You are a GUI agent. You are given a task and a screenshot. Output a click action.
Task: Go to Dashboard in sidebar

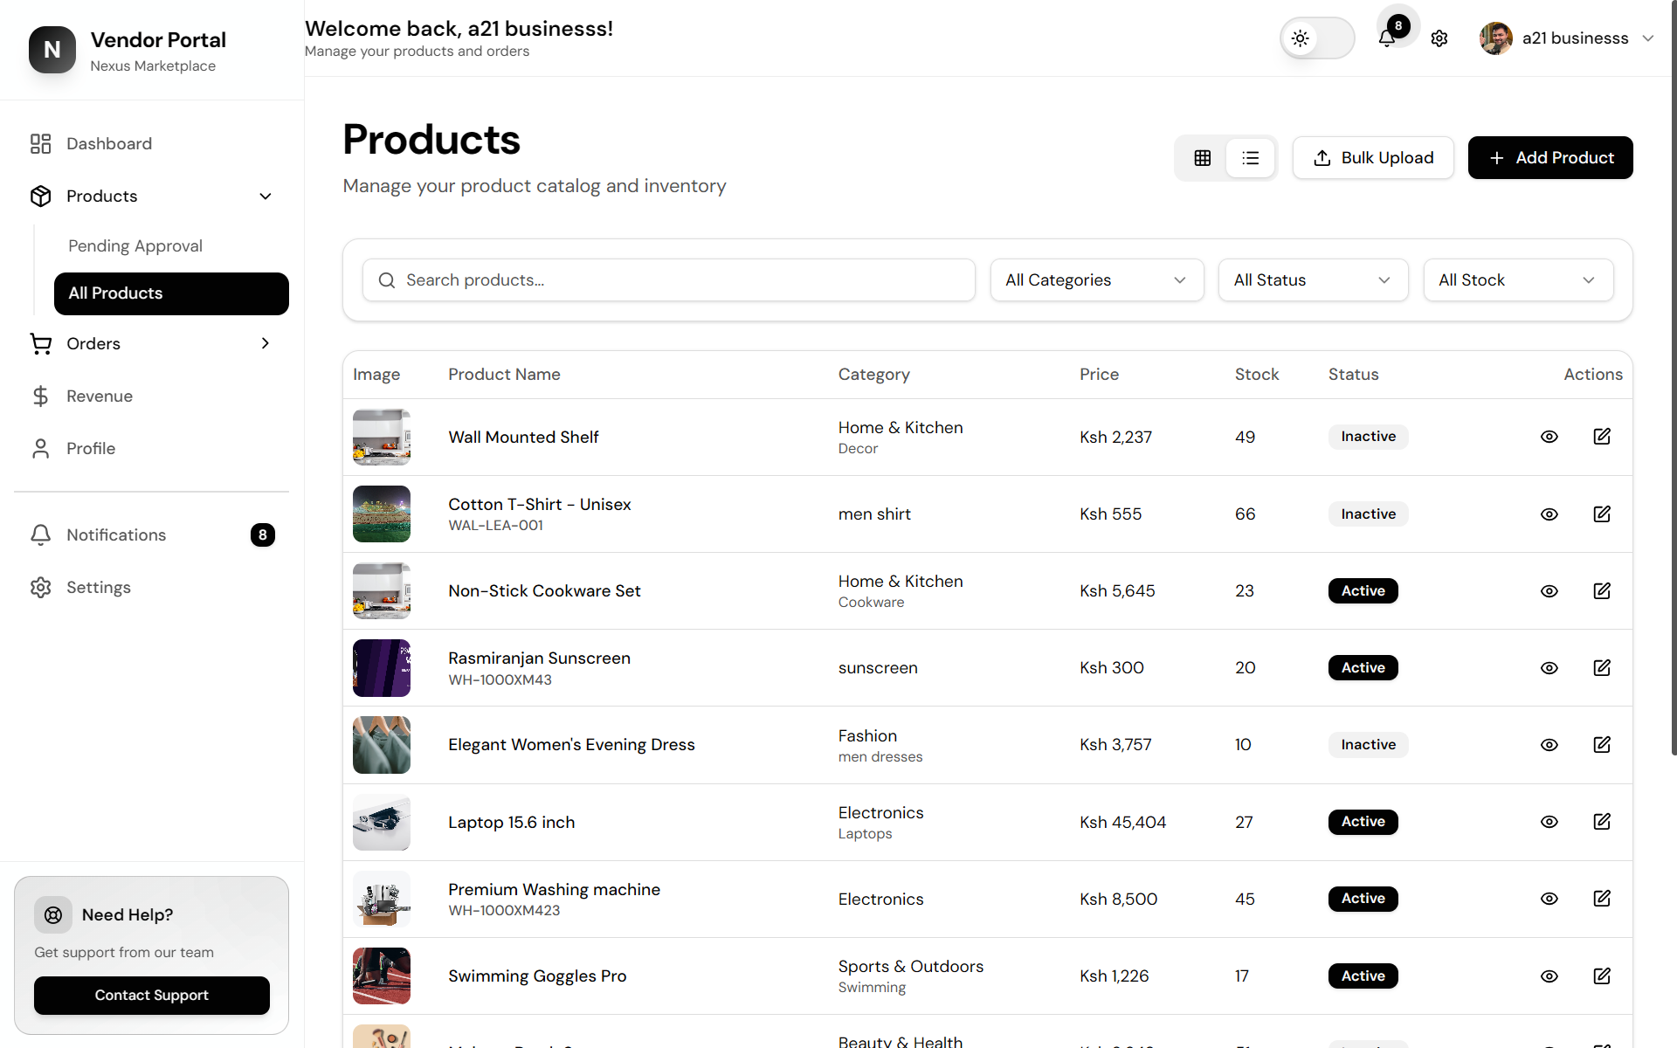click(x=152, y=144)
